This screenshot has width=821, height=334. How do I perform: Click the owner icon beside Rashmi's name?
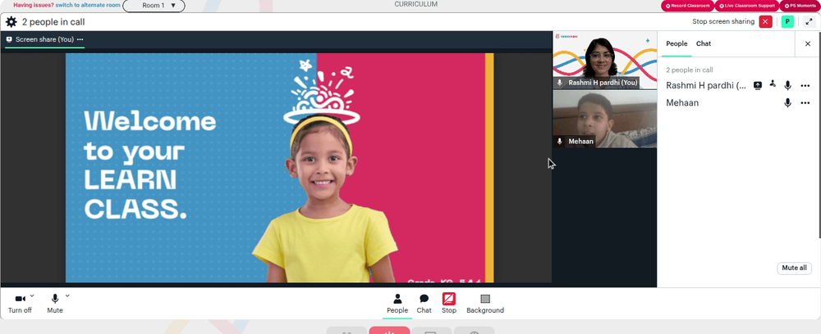(x=773, y=84)
